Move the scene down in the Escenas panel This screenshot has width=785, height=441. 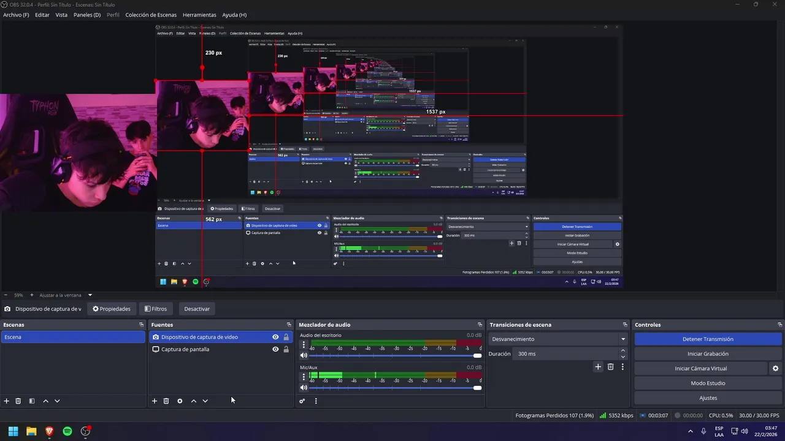[57, 401]
